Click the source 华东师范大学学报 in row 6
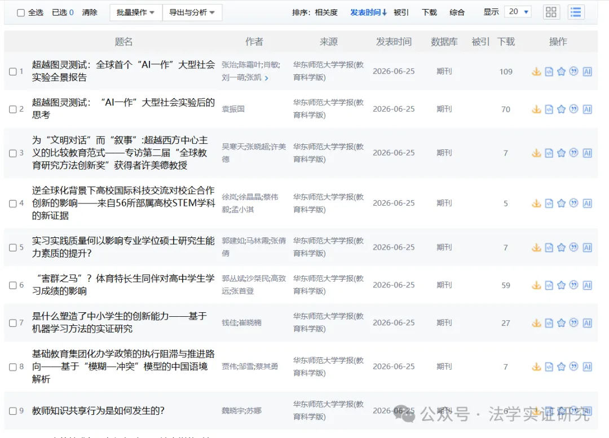Image resolution: width=609 pixels, height=438 pixels. [328, 285]
